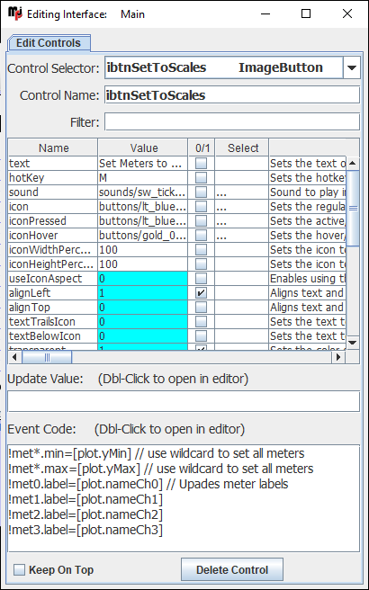The height and width of the screenshot is (590, 369).
Task: Open the Control Selector dropdown arrow
Action: [x=352, y=67]
